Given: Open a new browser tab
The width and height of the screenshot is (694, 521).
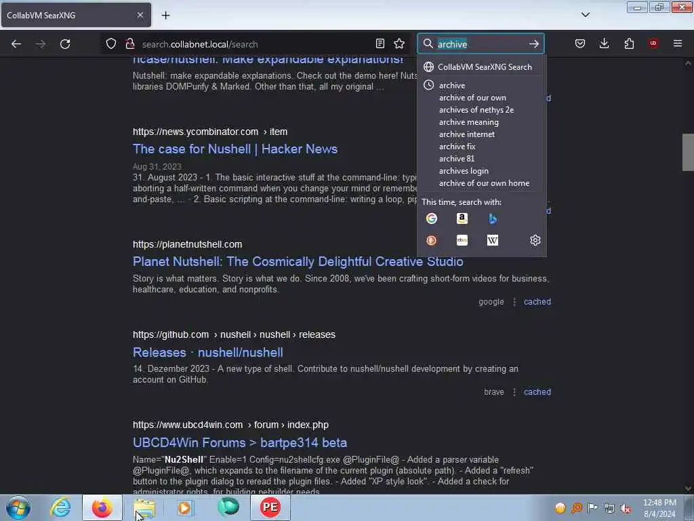Looking at the screenshot, I should click(x=165, y=16).
